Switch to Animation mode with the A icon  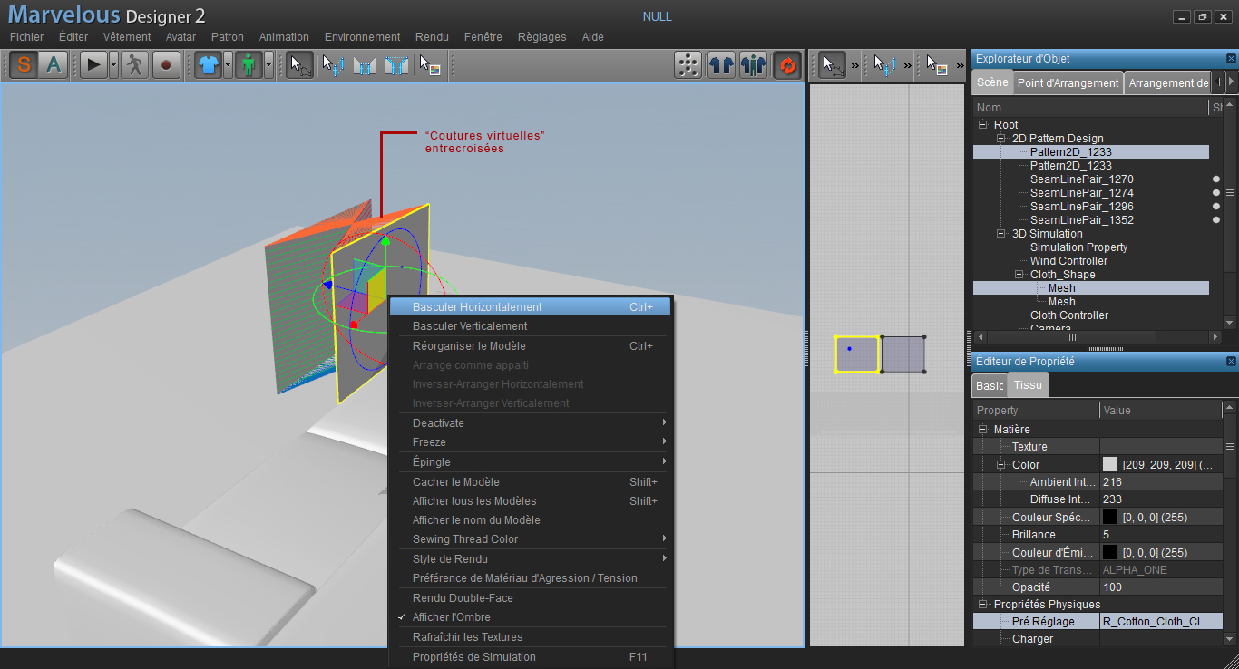(54, 65)
